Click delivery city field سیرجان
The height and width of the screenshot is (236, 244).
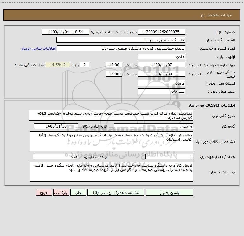tap(162, 91)
